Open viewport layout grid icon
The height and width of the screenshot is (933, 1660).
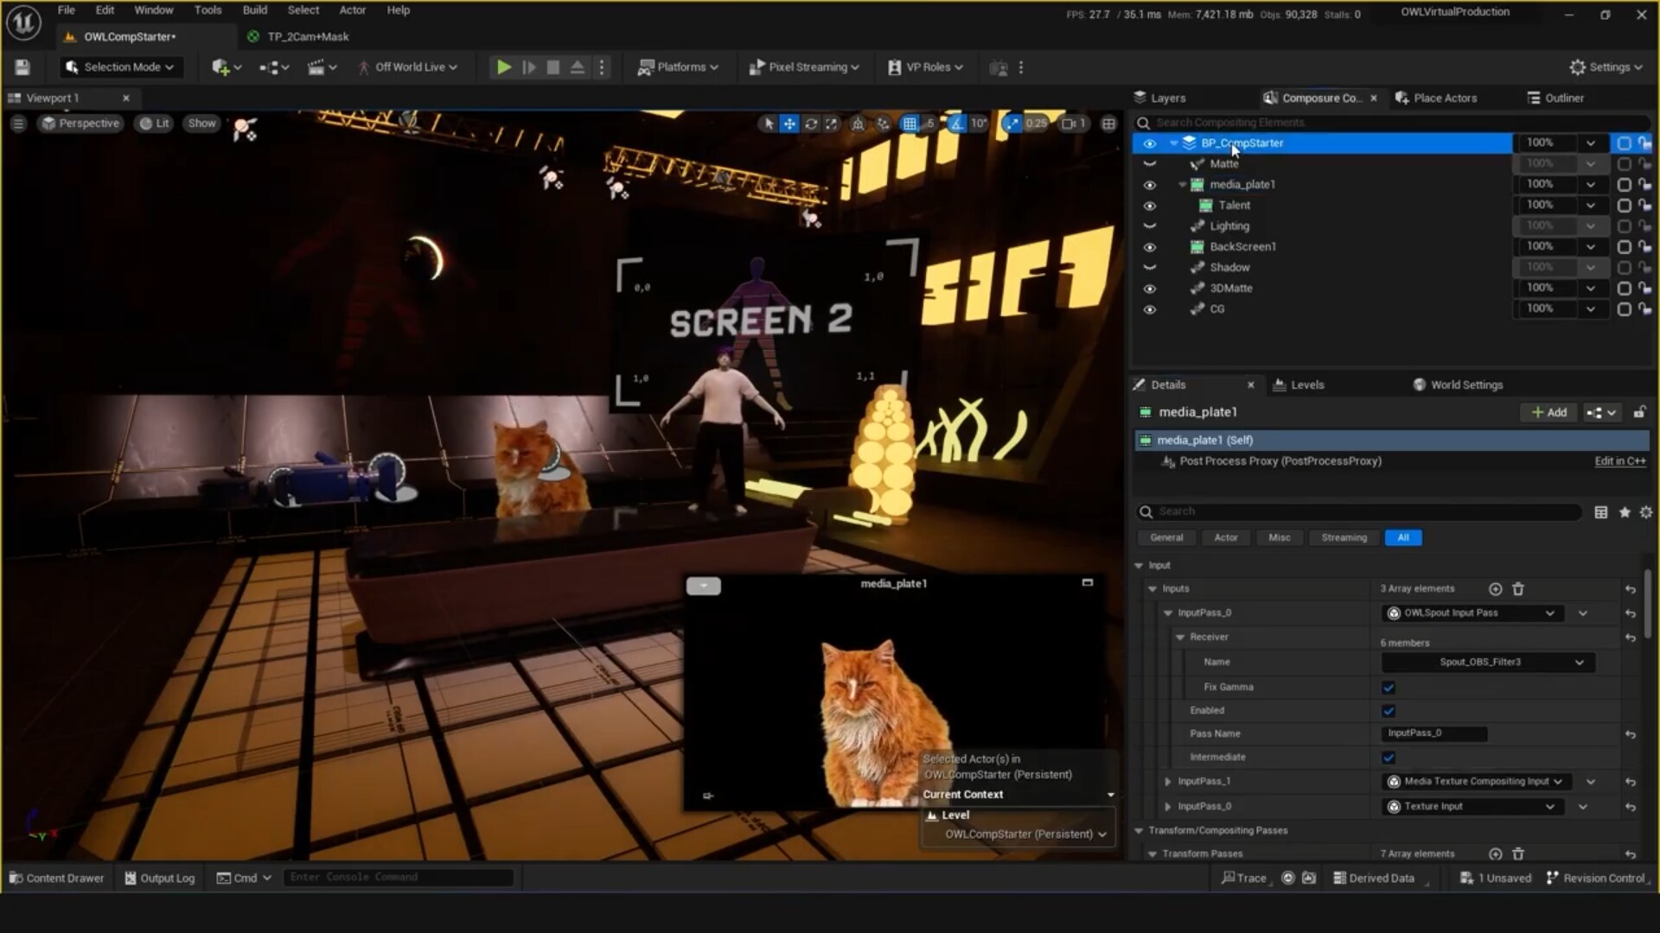[1109, 124]
